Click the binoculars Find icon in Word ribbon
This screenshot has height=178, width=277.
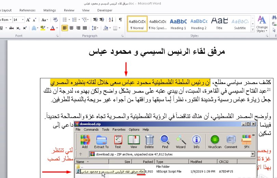pyautogui.click(x=274, y=17)
